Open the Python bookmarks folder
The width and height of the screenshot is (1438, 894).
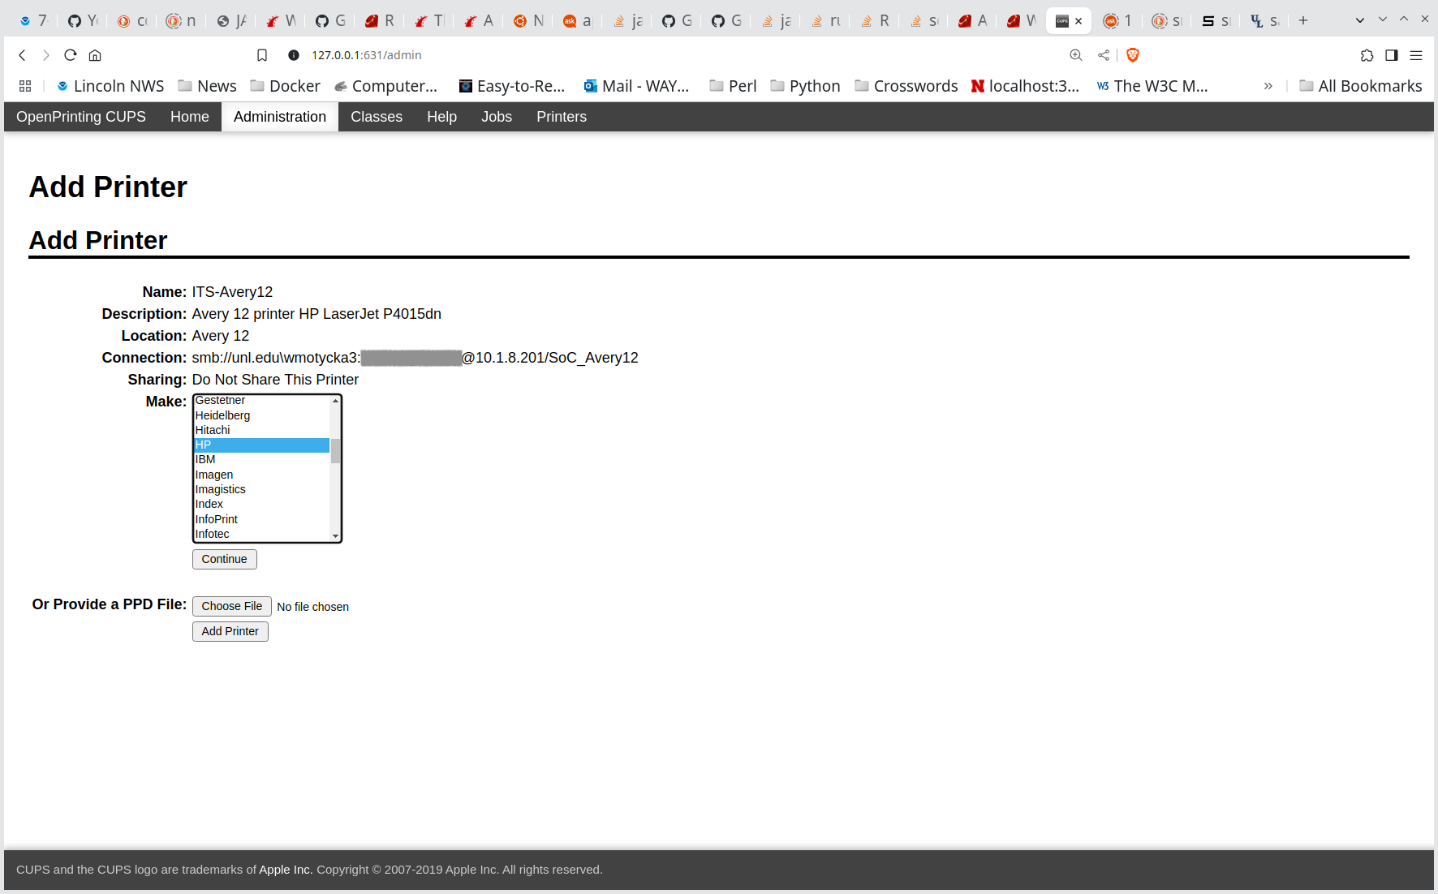805,86
